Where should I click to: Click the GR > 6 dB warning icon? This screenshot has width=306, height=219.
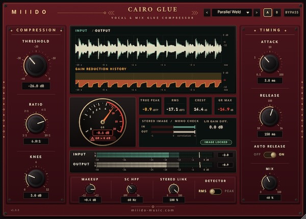(x=92, y=138)
